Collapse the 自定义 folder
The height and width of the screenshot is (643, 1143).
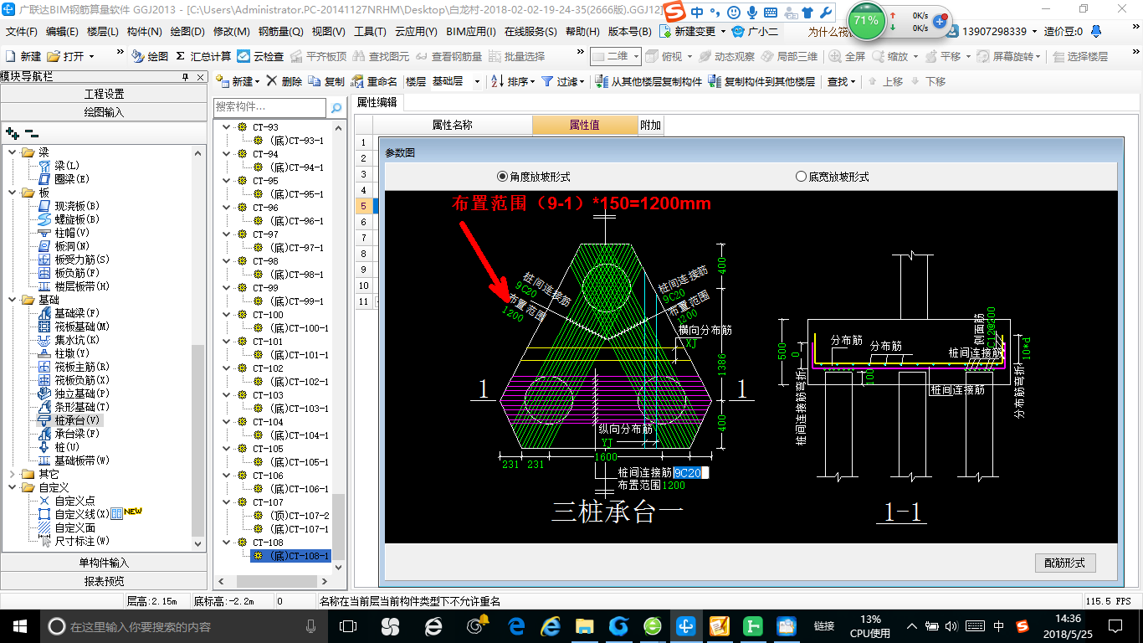tap(12, 487)
